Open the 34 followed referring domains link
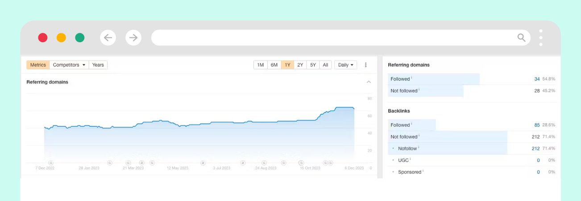The height and width of the screenshot is (201, 581). point(537,79)
